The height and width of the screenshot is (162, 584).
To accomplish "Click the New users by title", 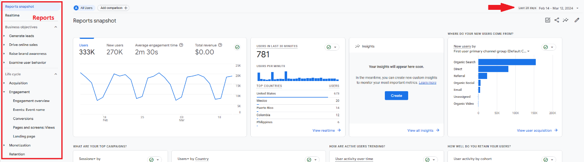I will point(465,47).
